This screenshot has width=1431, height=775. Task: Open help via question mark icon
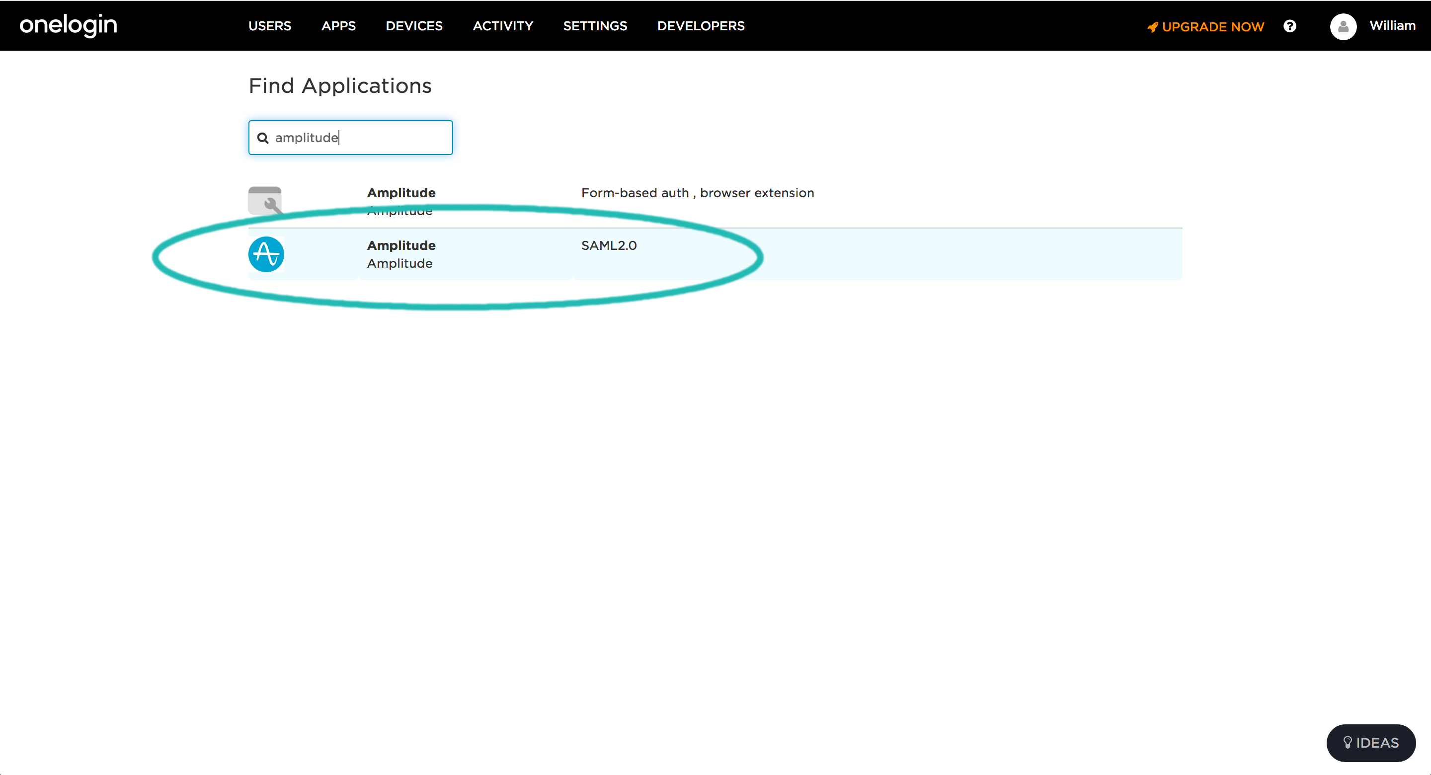point(1290,26)
